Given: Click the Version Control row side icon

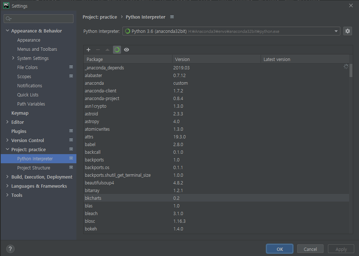Looking at the screenshot, I should (x=71, y=140).
